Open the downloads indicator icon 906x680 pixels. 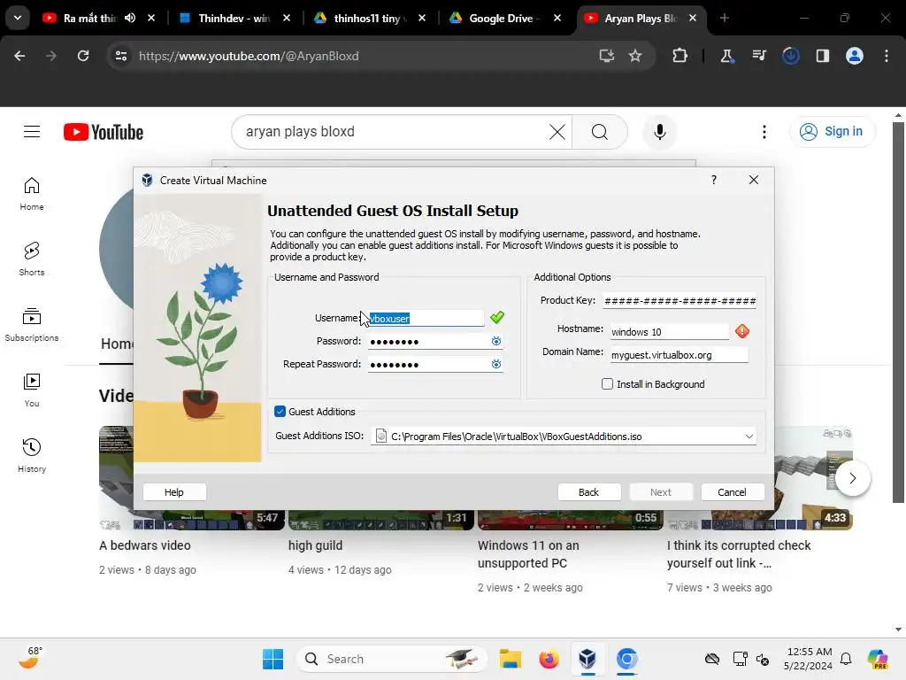click(790, 56)
